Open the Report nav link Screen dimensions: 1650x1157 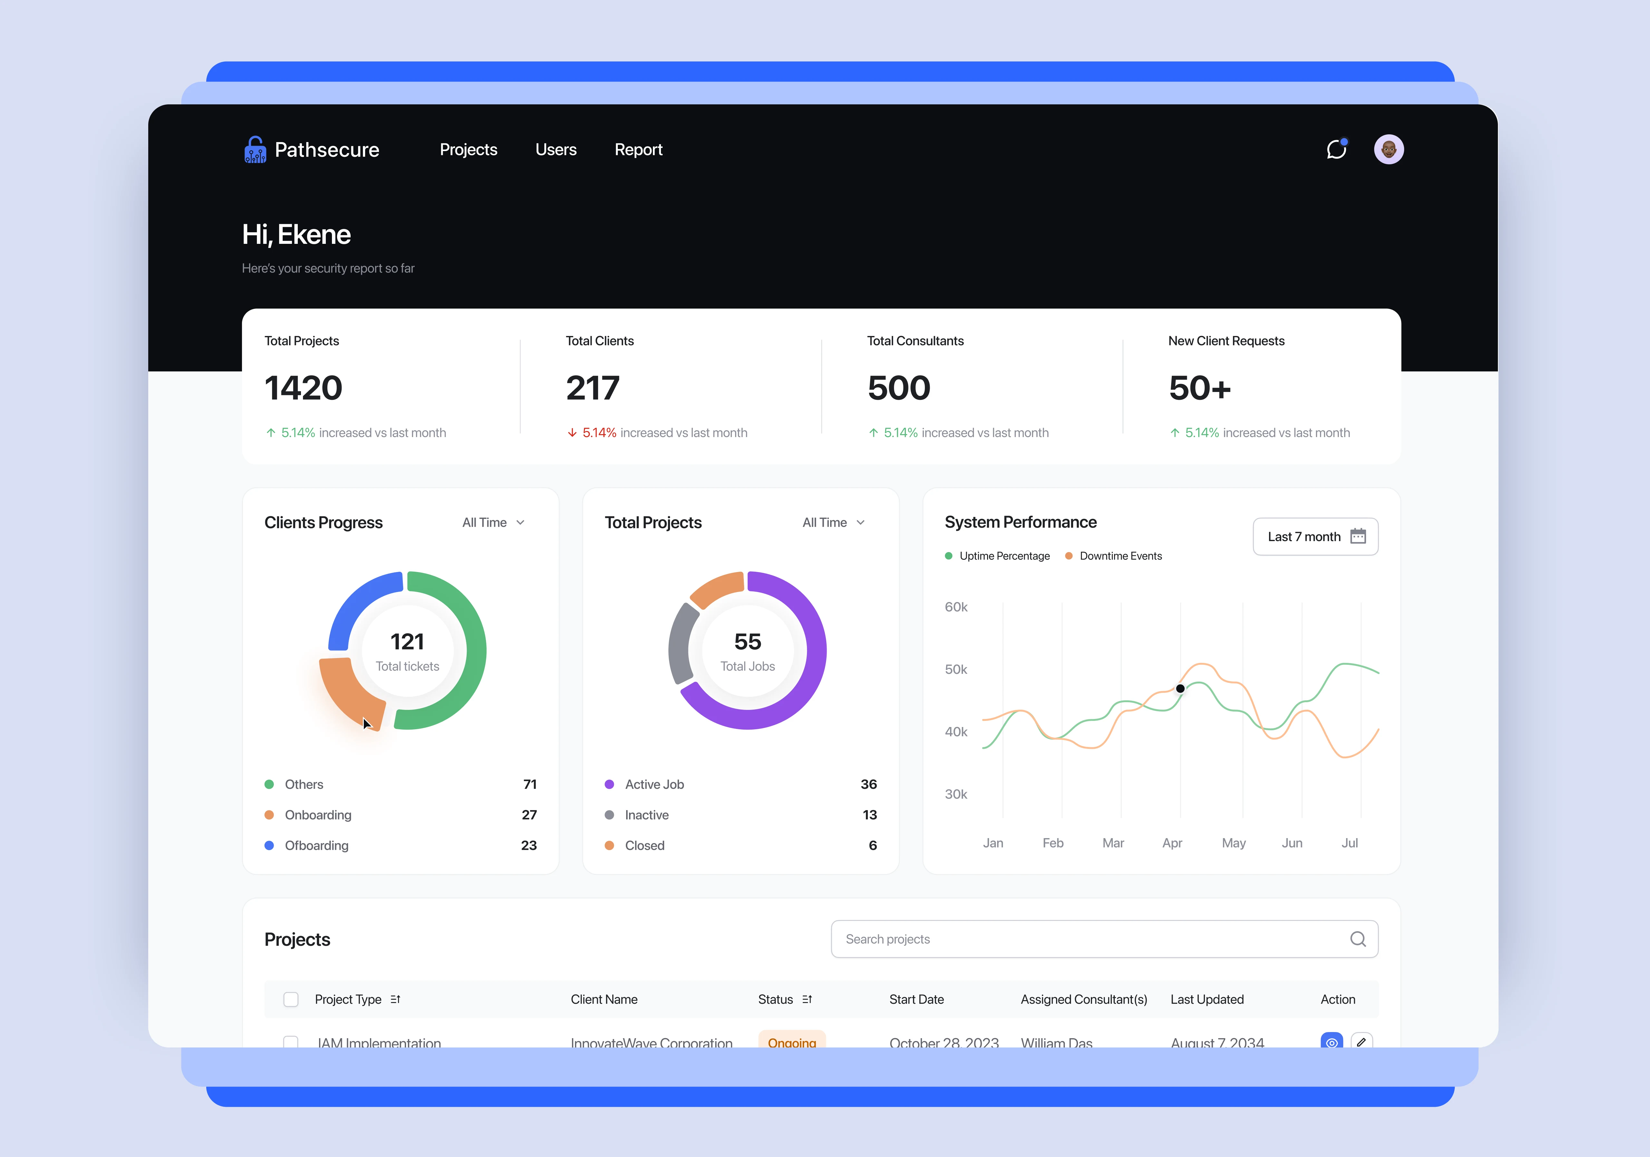coord(638,149)
